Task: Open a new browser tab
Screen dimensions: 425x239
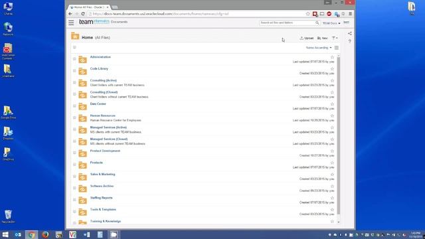Action: (x=115, y=7)
